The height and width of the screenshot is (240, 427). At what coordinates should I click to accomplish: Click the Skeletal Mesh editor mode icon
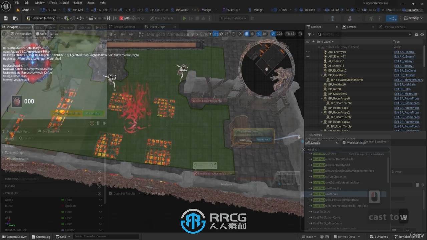pyautogui.click(x=350, y=18)
